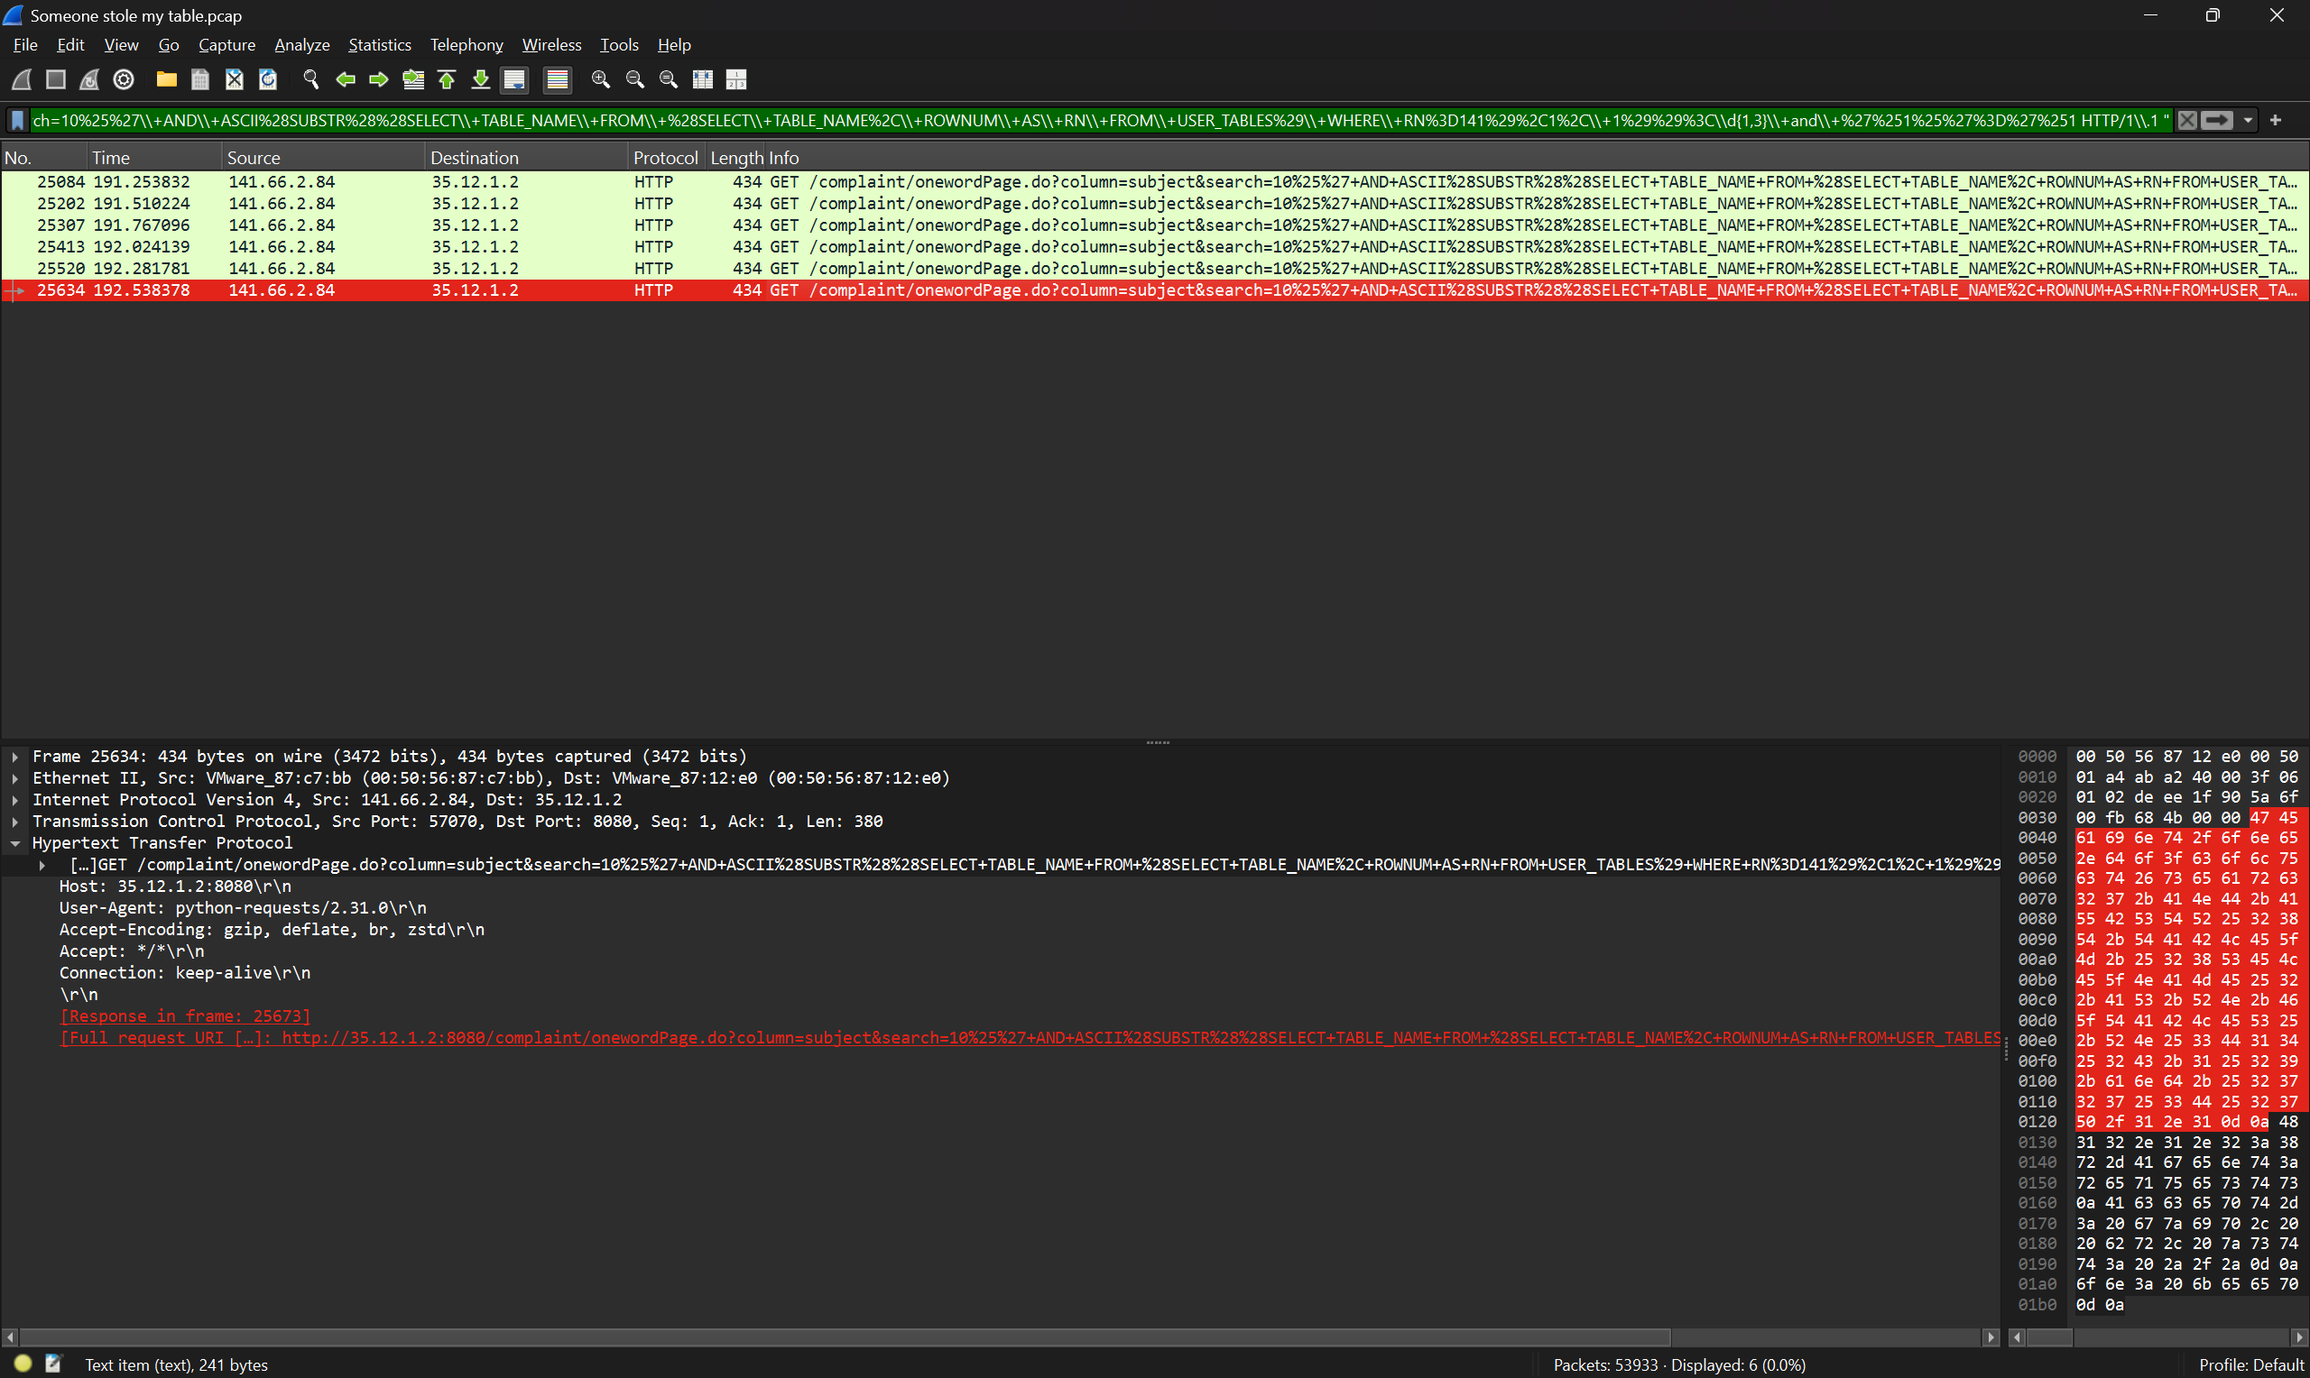This screenshot has height=1378, width=2310.
Task: Close this capture file icon
Action: 234,80
